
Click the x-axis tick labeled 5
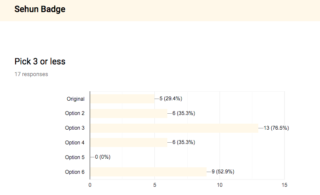pos(155,185)
